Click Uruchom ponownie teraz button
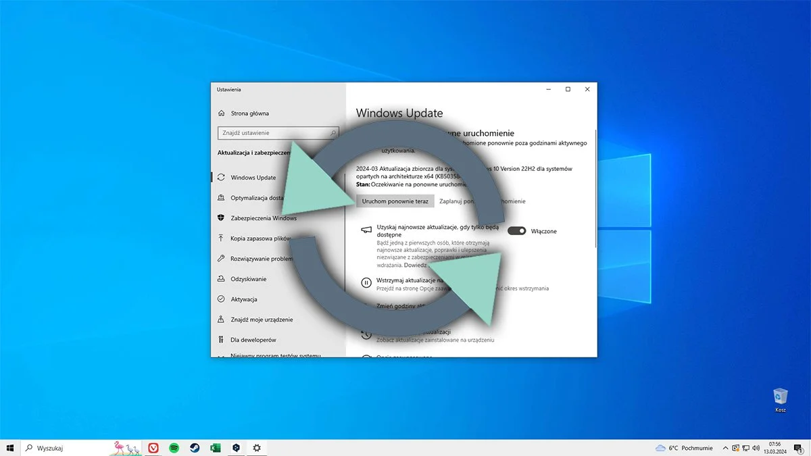Image resolution: width=811 pixels, height=456 pixels. 395,201
